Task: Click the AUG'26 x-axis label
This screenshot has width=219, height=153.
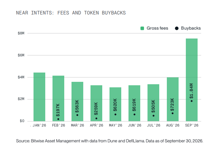Action: 173,125
